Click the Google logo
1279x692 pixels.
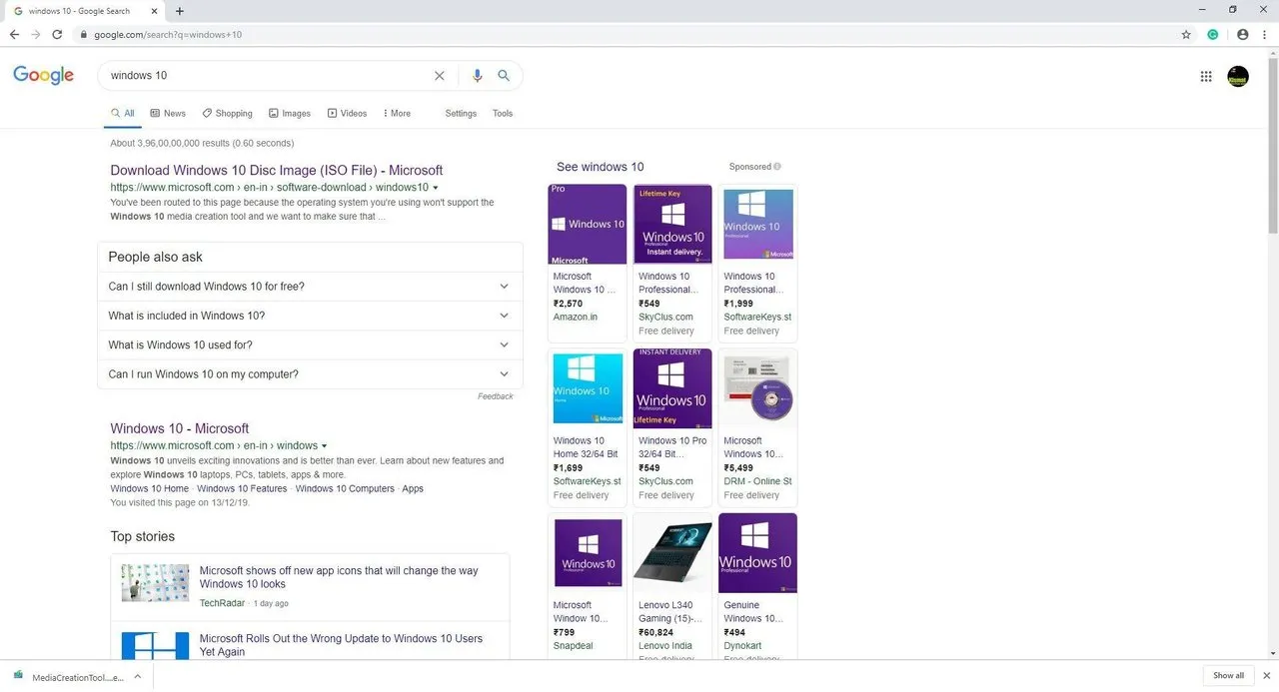[x=44, y=76]
